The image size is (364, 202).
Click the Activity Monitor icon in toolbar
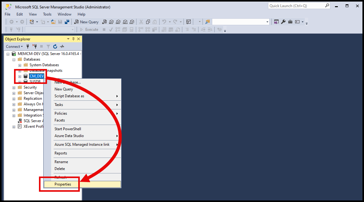coord(189,22)
